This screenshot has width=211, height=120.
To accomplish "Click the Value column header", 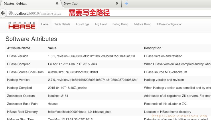I will [x=52, y=48].
